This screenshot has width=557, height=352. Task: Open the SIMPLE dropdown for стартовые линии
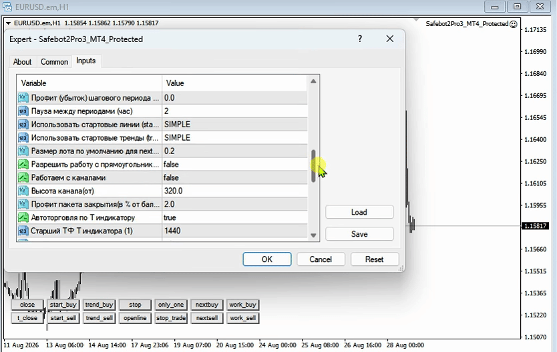pyautogui.click(x=235, y=125)
